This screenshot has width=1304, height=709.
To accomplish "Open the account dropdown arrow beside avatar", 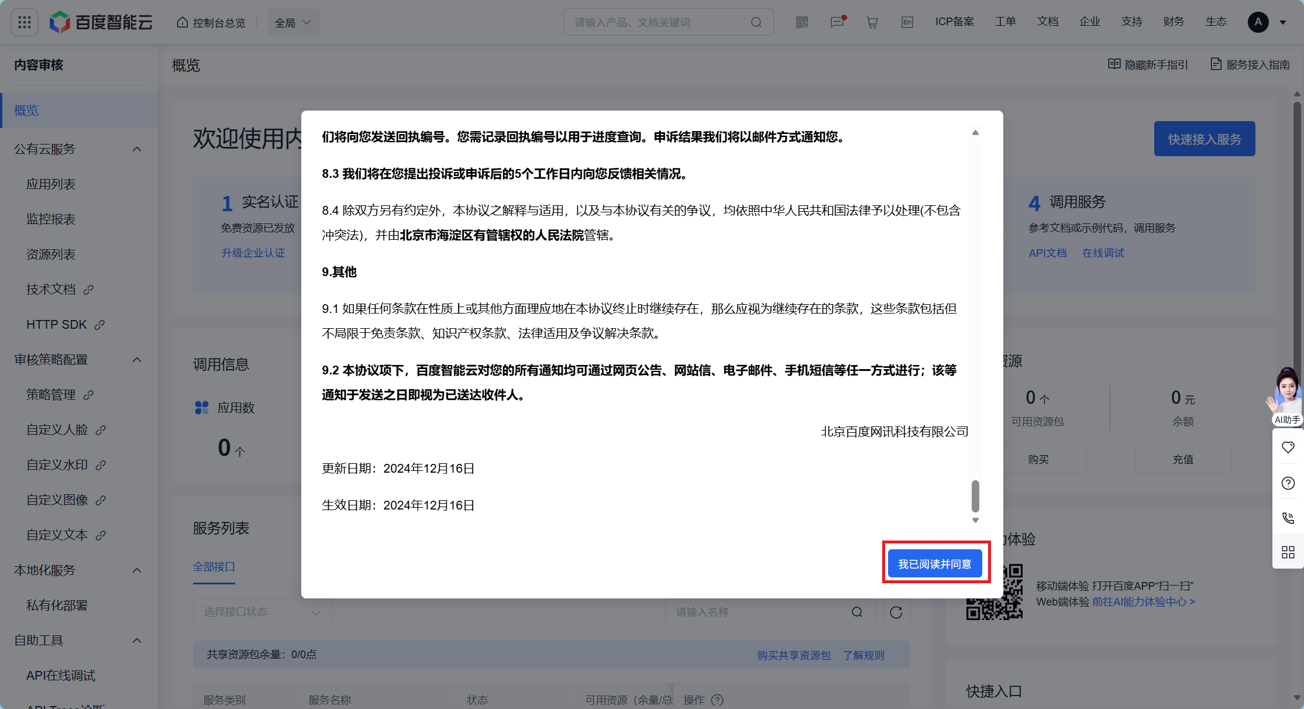I will tap(1282, 23).
